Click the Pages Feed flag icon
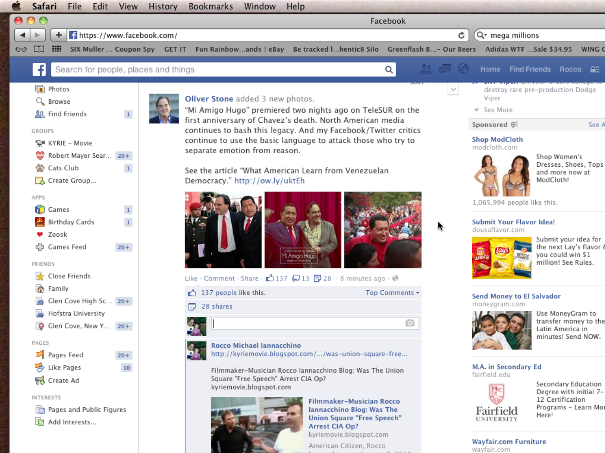The width and height of the screenshot is (605, 453). 40,355
